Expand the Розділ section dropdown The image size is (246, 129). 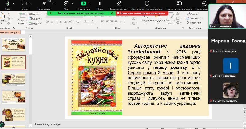tap(36, 23)
